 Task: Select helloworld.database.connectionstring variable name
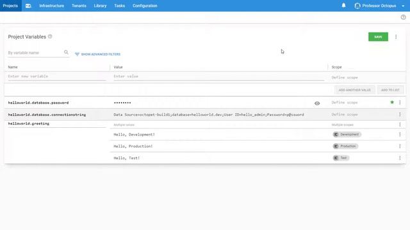pyautogui.click(x=47, y=115)
